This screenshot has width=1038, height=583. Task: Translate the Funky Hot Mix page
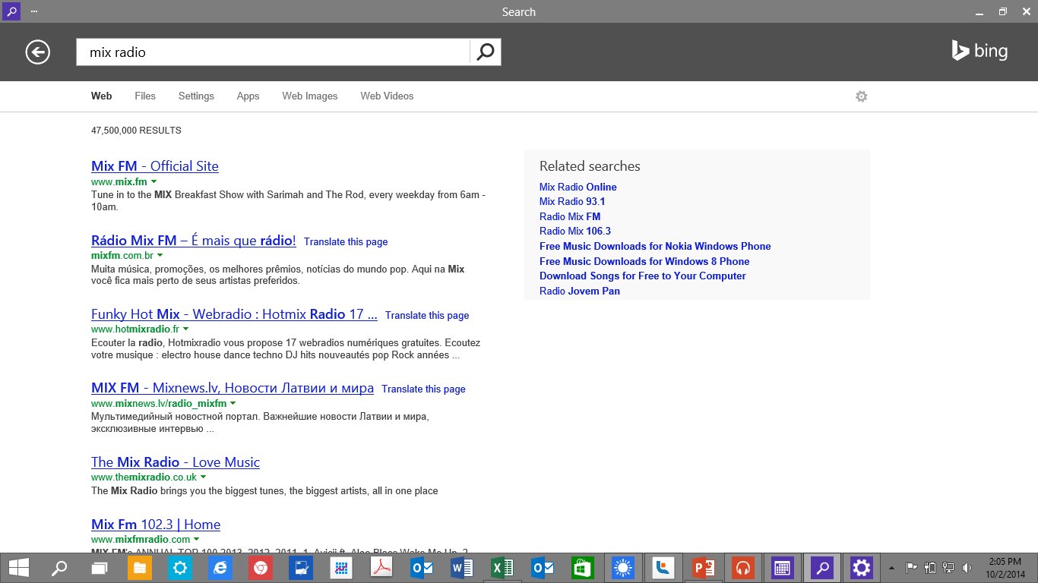pyautogui.click(x=427, y=316)
